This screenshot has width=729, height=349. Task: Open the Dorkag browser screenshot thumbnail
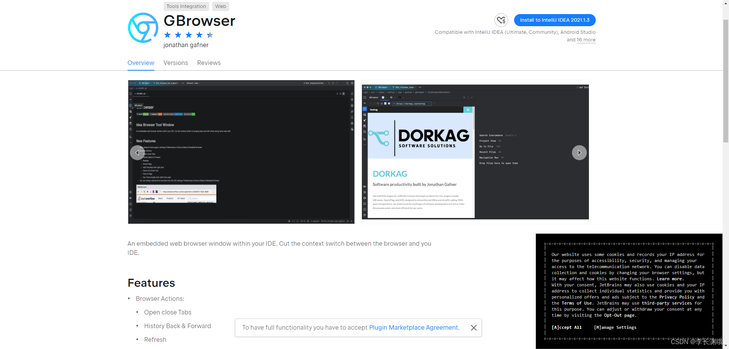point(475,152)
